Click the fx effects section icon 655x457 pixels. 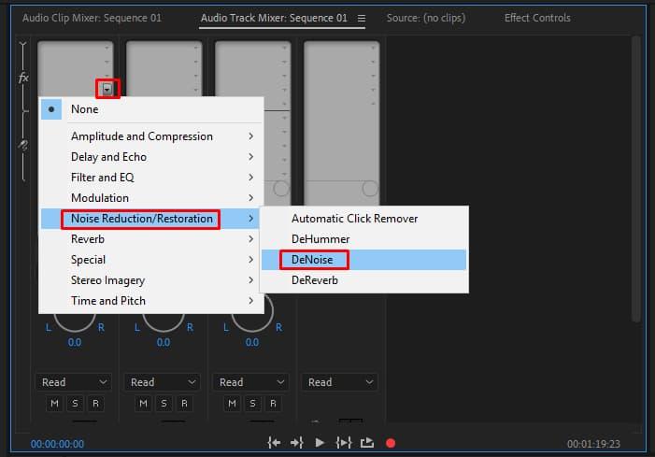pos(23,78)
